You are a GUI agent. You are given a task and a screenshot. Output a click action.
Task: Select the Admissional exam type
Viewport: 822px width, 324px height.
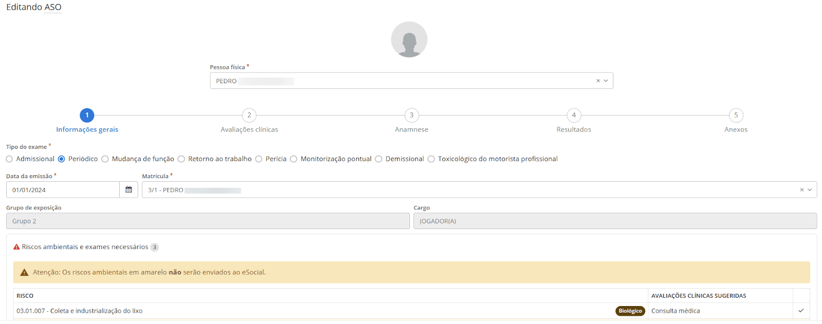[9, 159]
